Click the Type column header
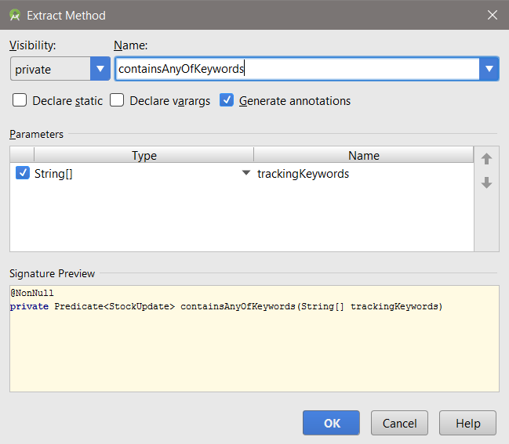This screenshot has height=444, width=509. tap(144, 155)
